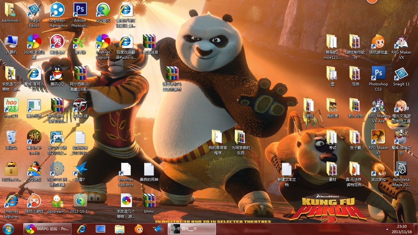Select the 萌导航 moe123 folder
This screenshot has width=418, height=235.
[333, 47]
